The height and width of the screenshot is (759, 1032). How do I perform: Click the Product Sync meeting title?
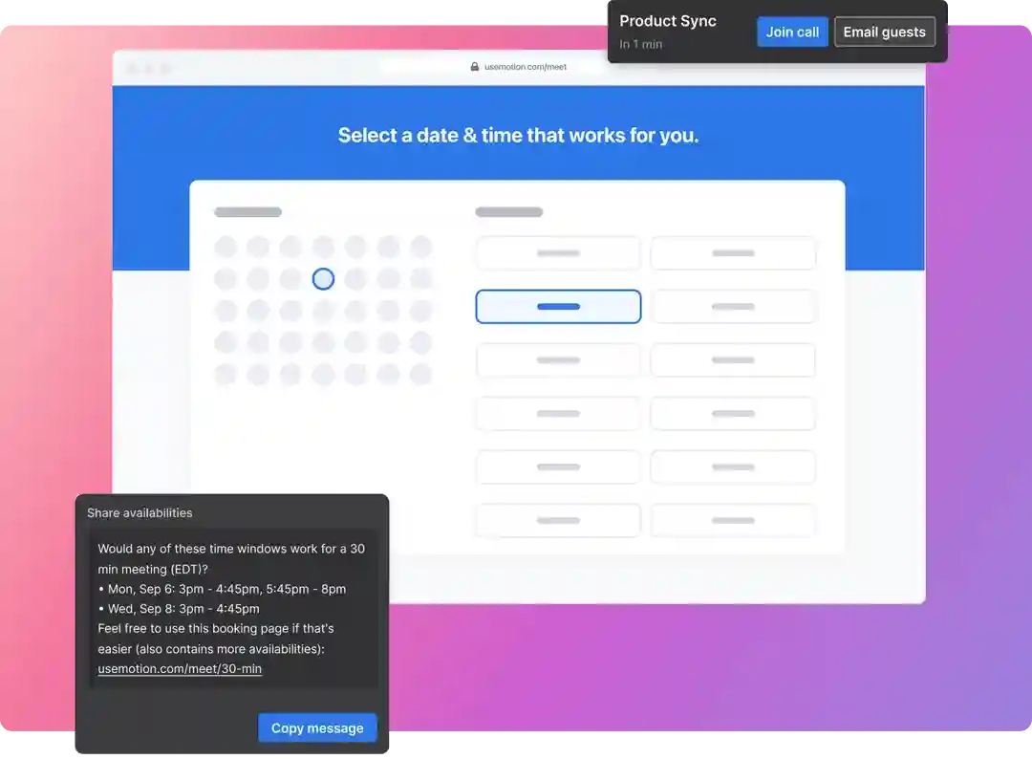(x=667, y=21)
